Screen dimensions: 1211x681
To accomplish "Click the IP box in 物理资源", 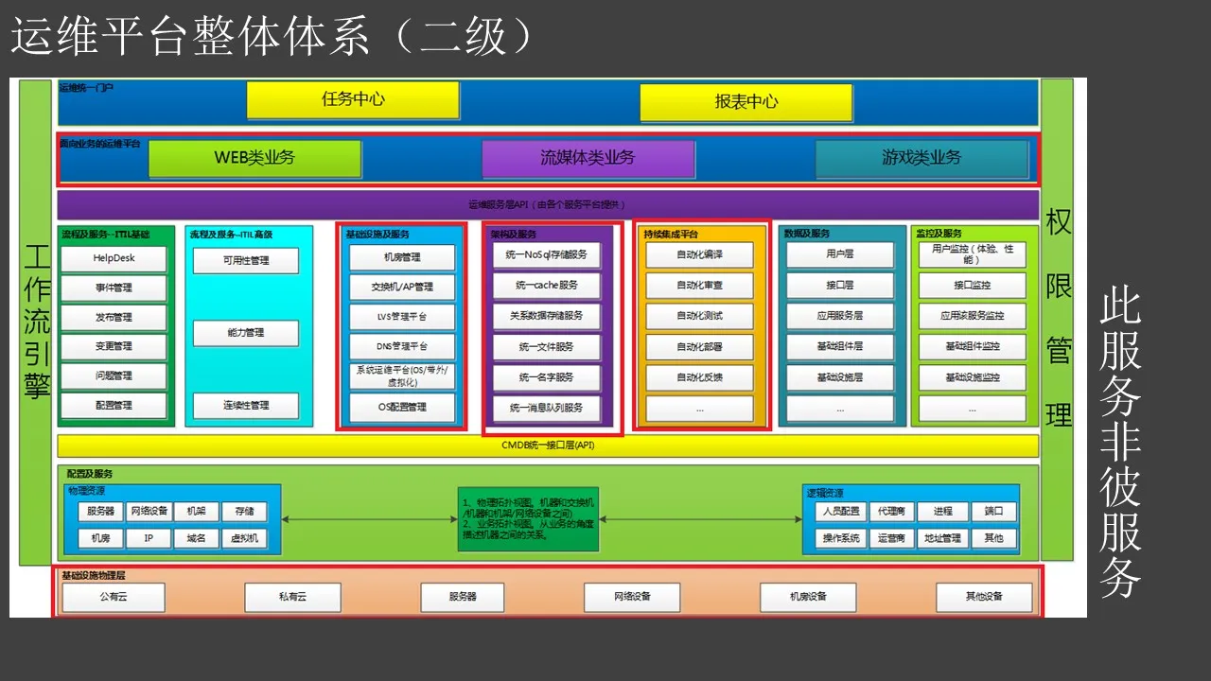I will 149,538.
